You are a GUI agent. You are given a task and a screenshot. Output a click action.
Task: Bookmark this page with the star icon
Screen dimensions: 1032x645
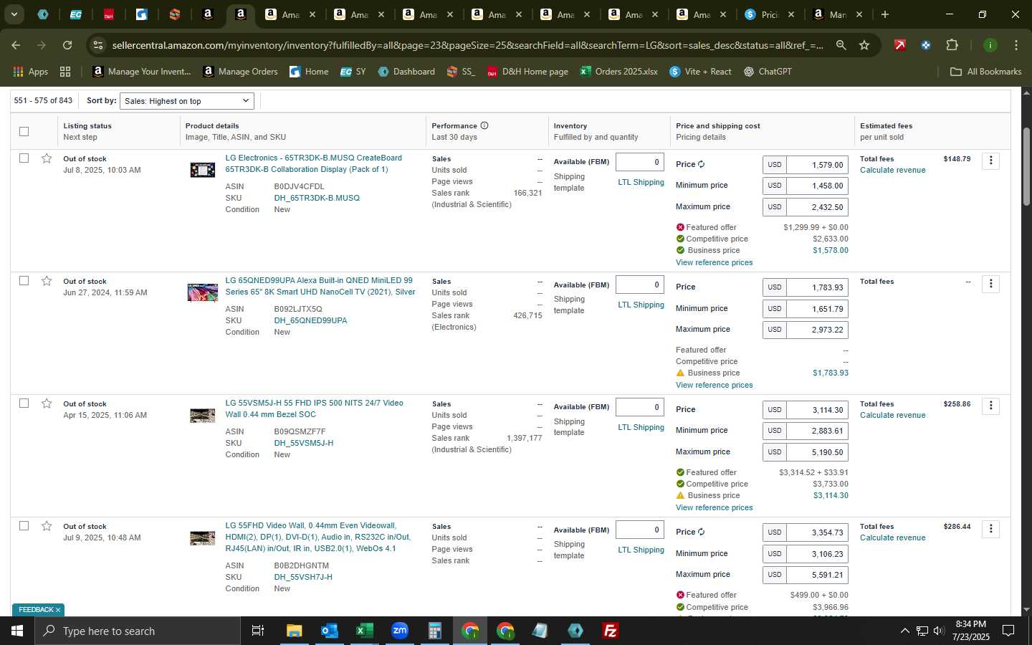click(x=864, y=45)
